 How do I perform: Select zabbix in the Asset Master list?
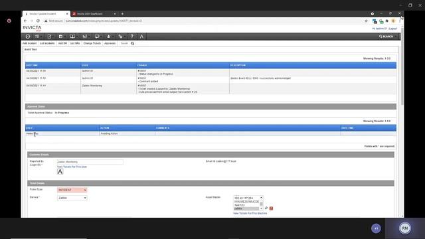point(246,208)
